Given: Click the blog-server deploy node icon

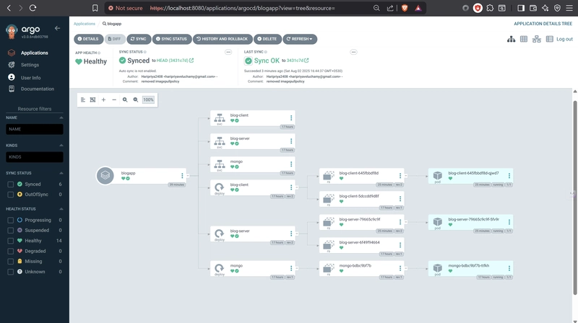Looking at the screenshot, I should pos(220,233).
